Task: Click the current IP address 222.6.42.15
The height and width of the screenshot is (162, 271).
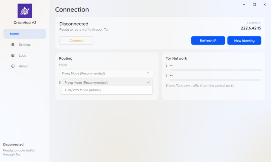Action: pyautogui.click(x=251, y=28)
